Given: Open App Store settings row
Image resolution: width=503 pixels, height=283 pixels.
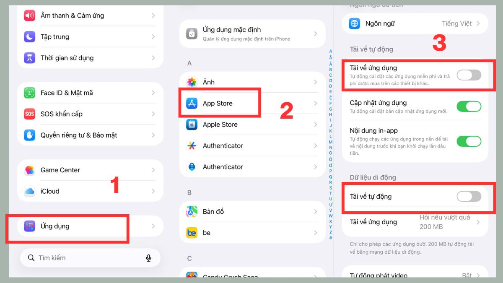Looking at the screenshot, I should tap(252, 103).
